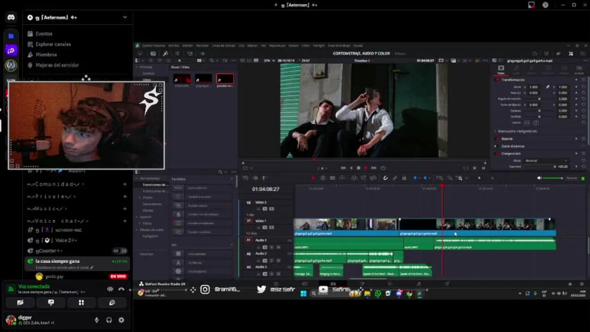This screenshot has width=590, height=332.
Task: Click the Opacidad slider in Composición section
Action: (539, 166)
